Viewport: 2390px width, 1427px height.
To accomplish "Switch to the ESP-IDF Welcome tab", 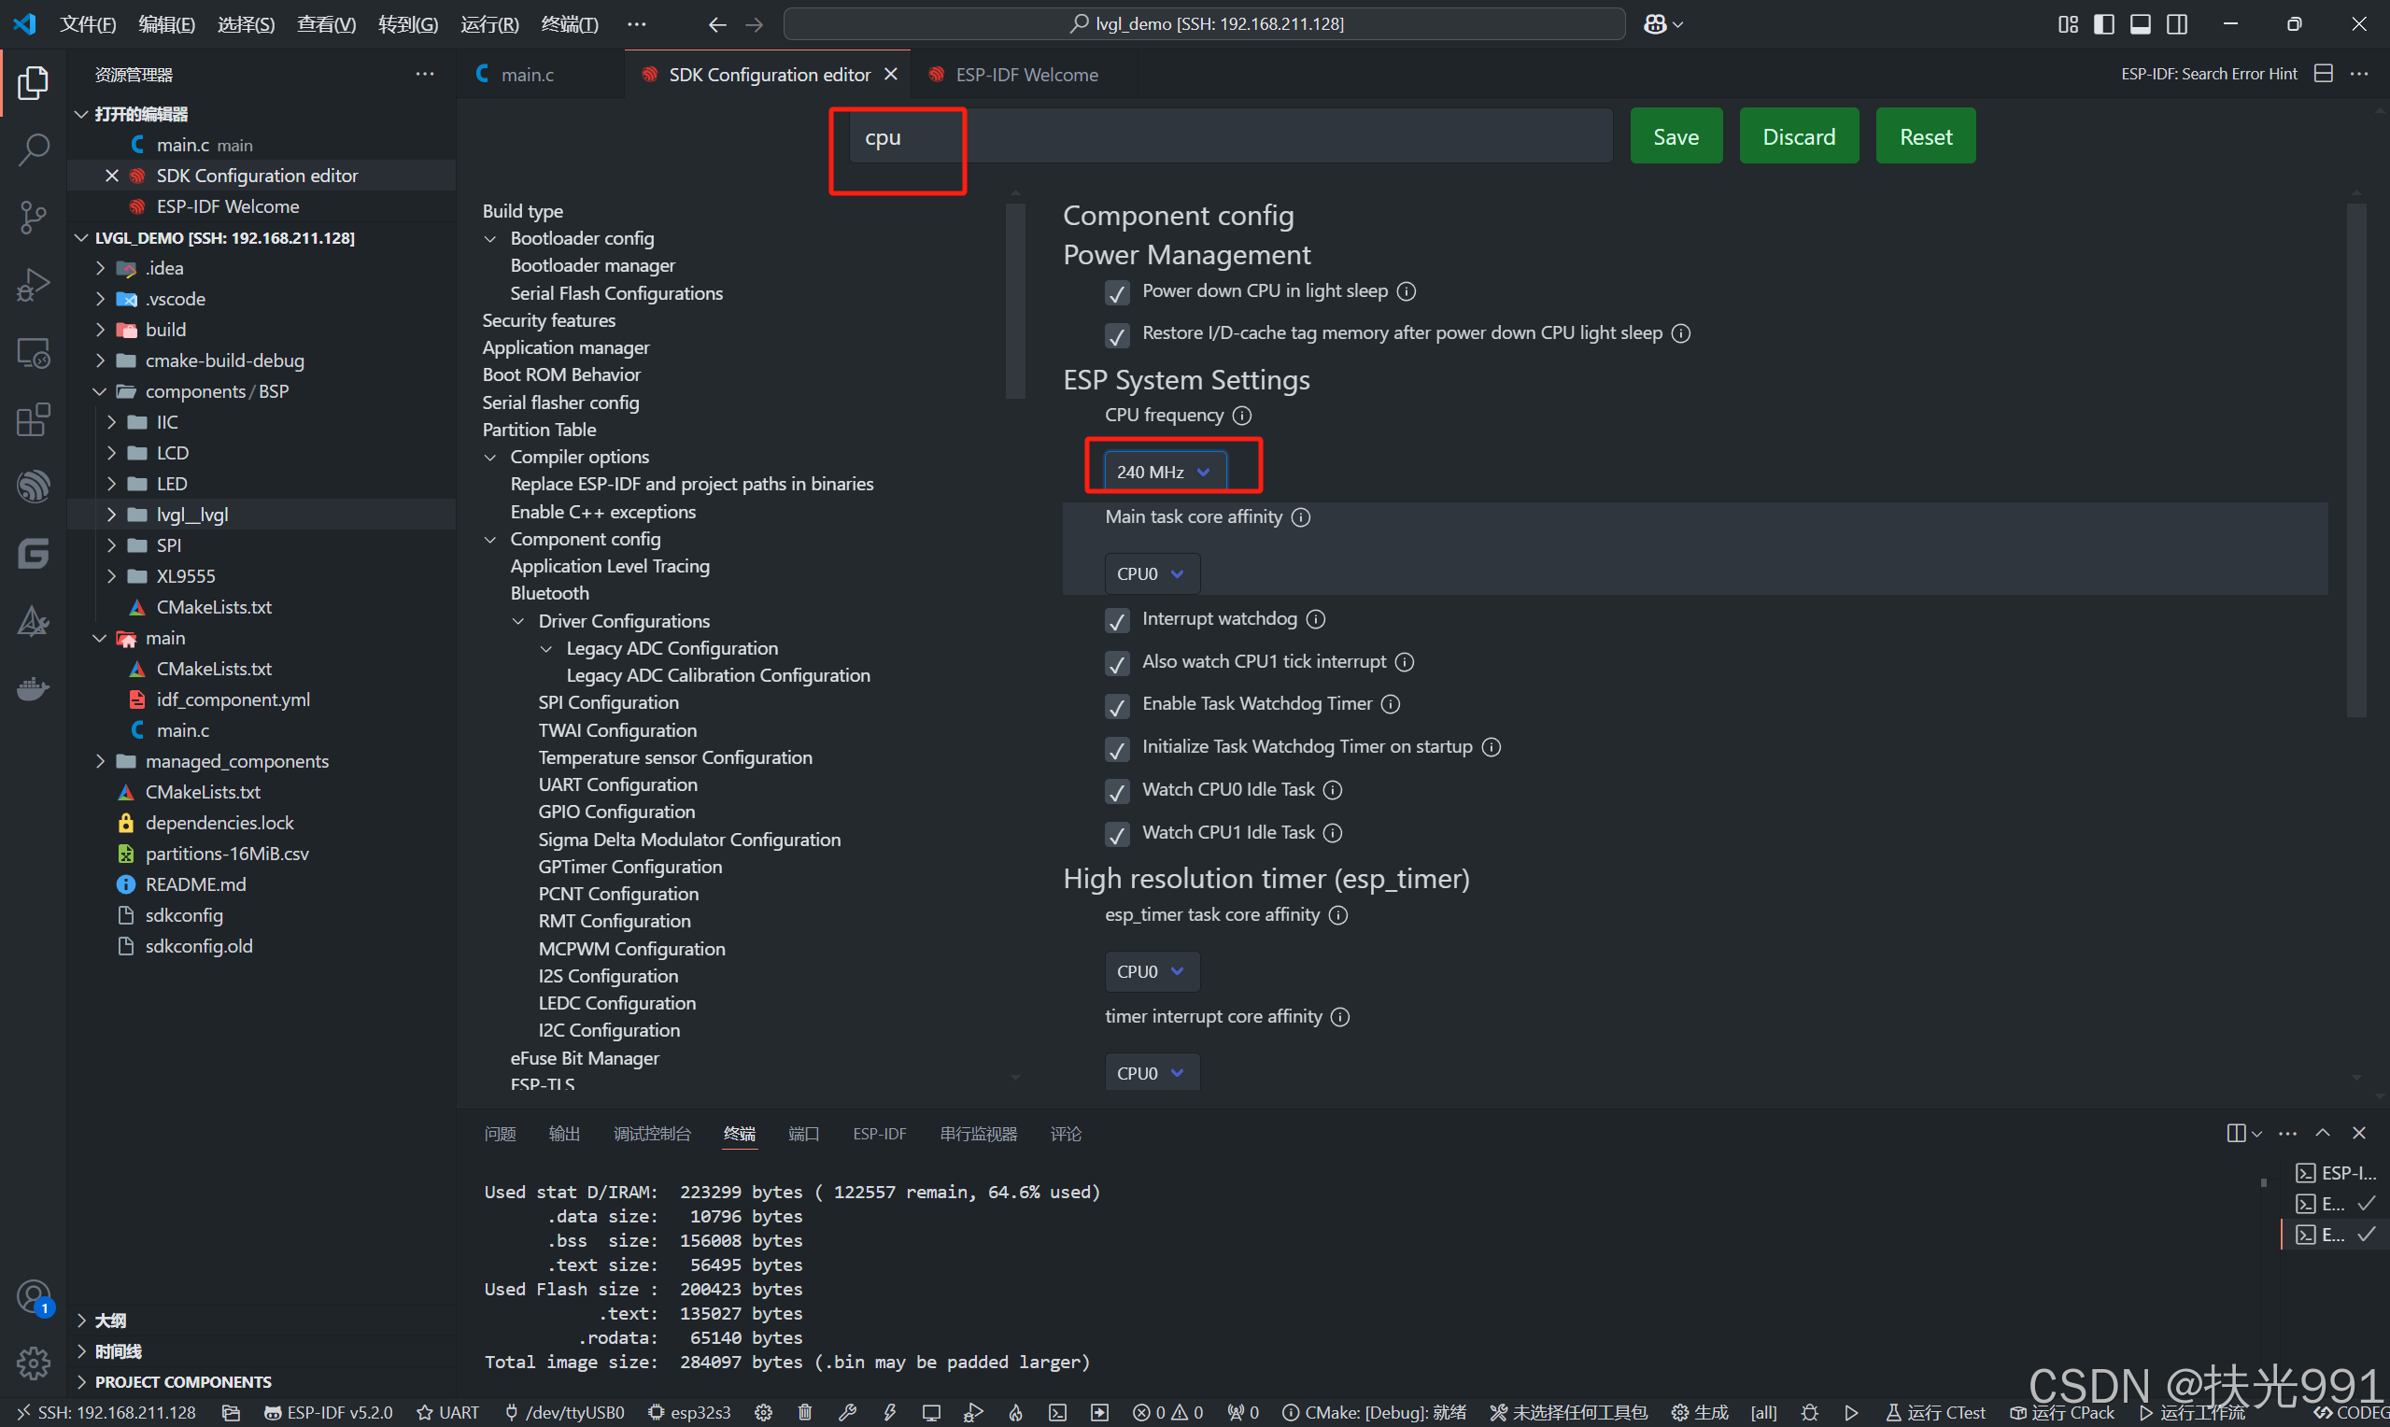I will (1025, 74).
